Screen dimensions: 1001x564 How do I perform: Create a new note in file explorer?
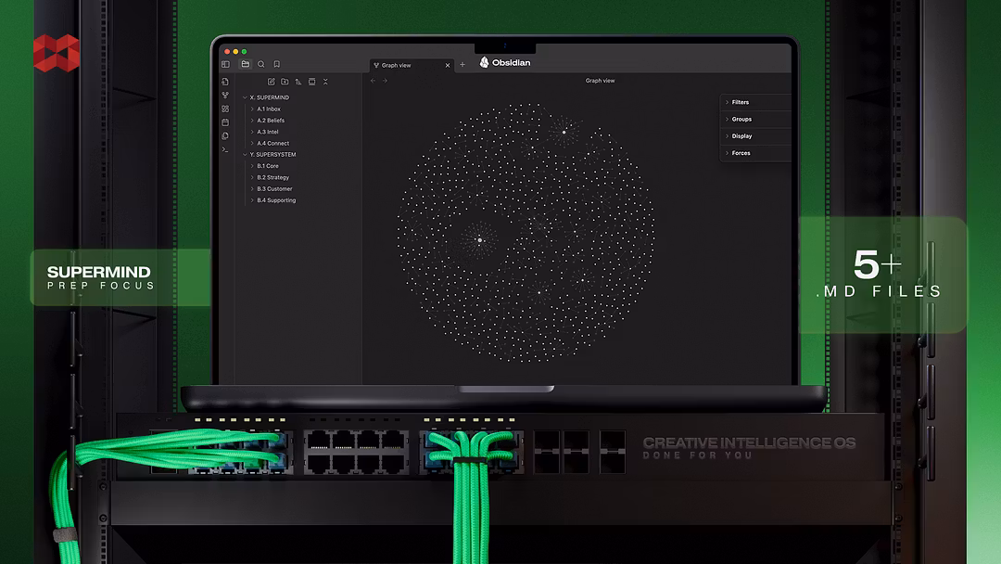271,82
